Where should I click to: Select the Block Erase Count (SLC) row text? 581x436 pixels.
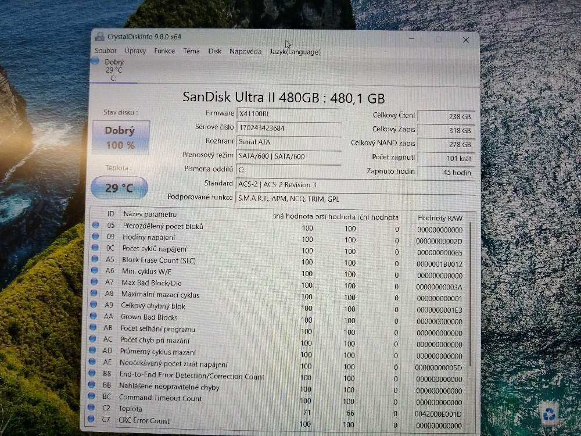159,260
